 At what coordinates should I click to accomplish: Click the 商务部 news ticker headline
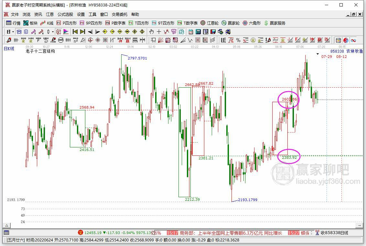pyautogui.click(x=231, y=233)
